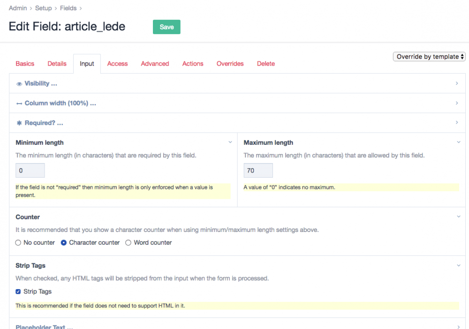The image size is (469, 329).
Task: Expand the Required row via right chevron
Action: coord(457,123)
